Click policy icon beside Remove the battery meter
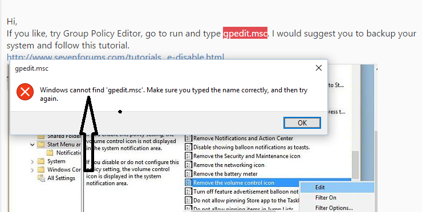 coord(188,174)
